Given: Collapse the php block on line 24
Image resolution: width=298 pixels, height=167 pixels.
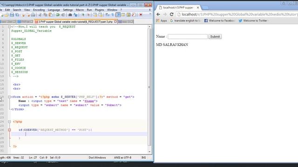Looking at the screenshot, I should [x=9, y=122].
